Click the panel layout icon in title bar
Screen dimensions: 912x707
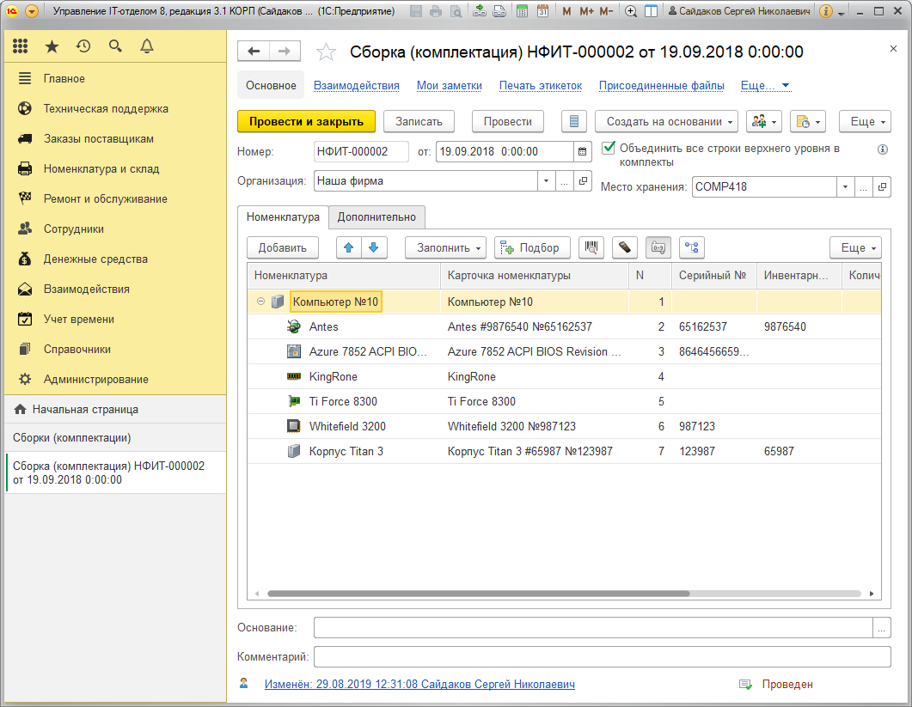click(x=652, y=11)
